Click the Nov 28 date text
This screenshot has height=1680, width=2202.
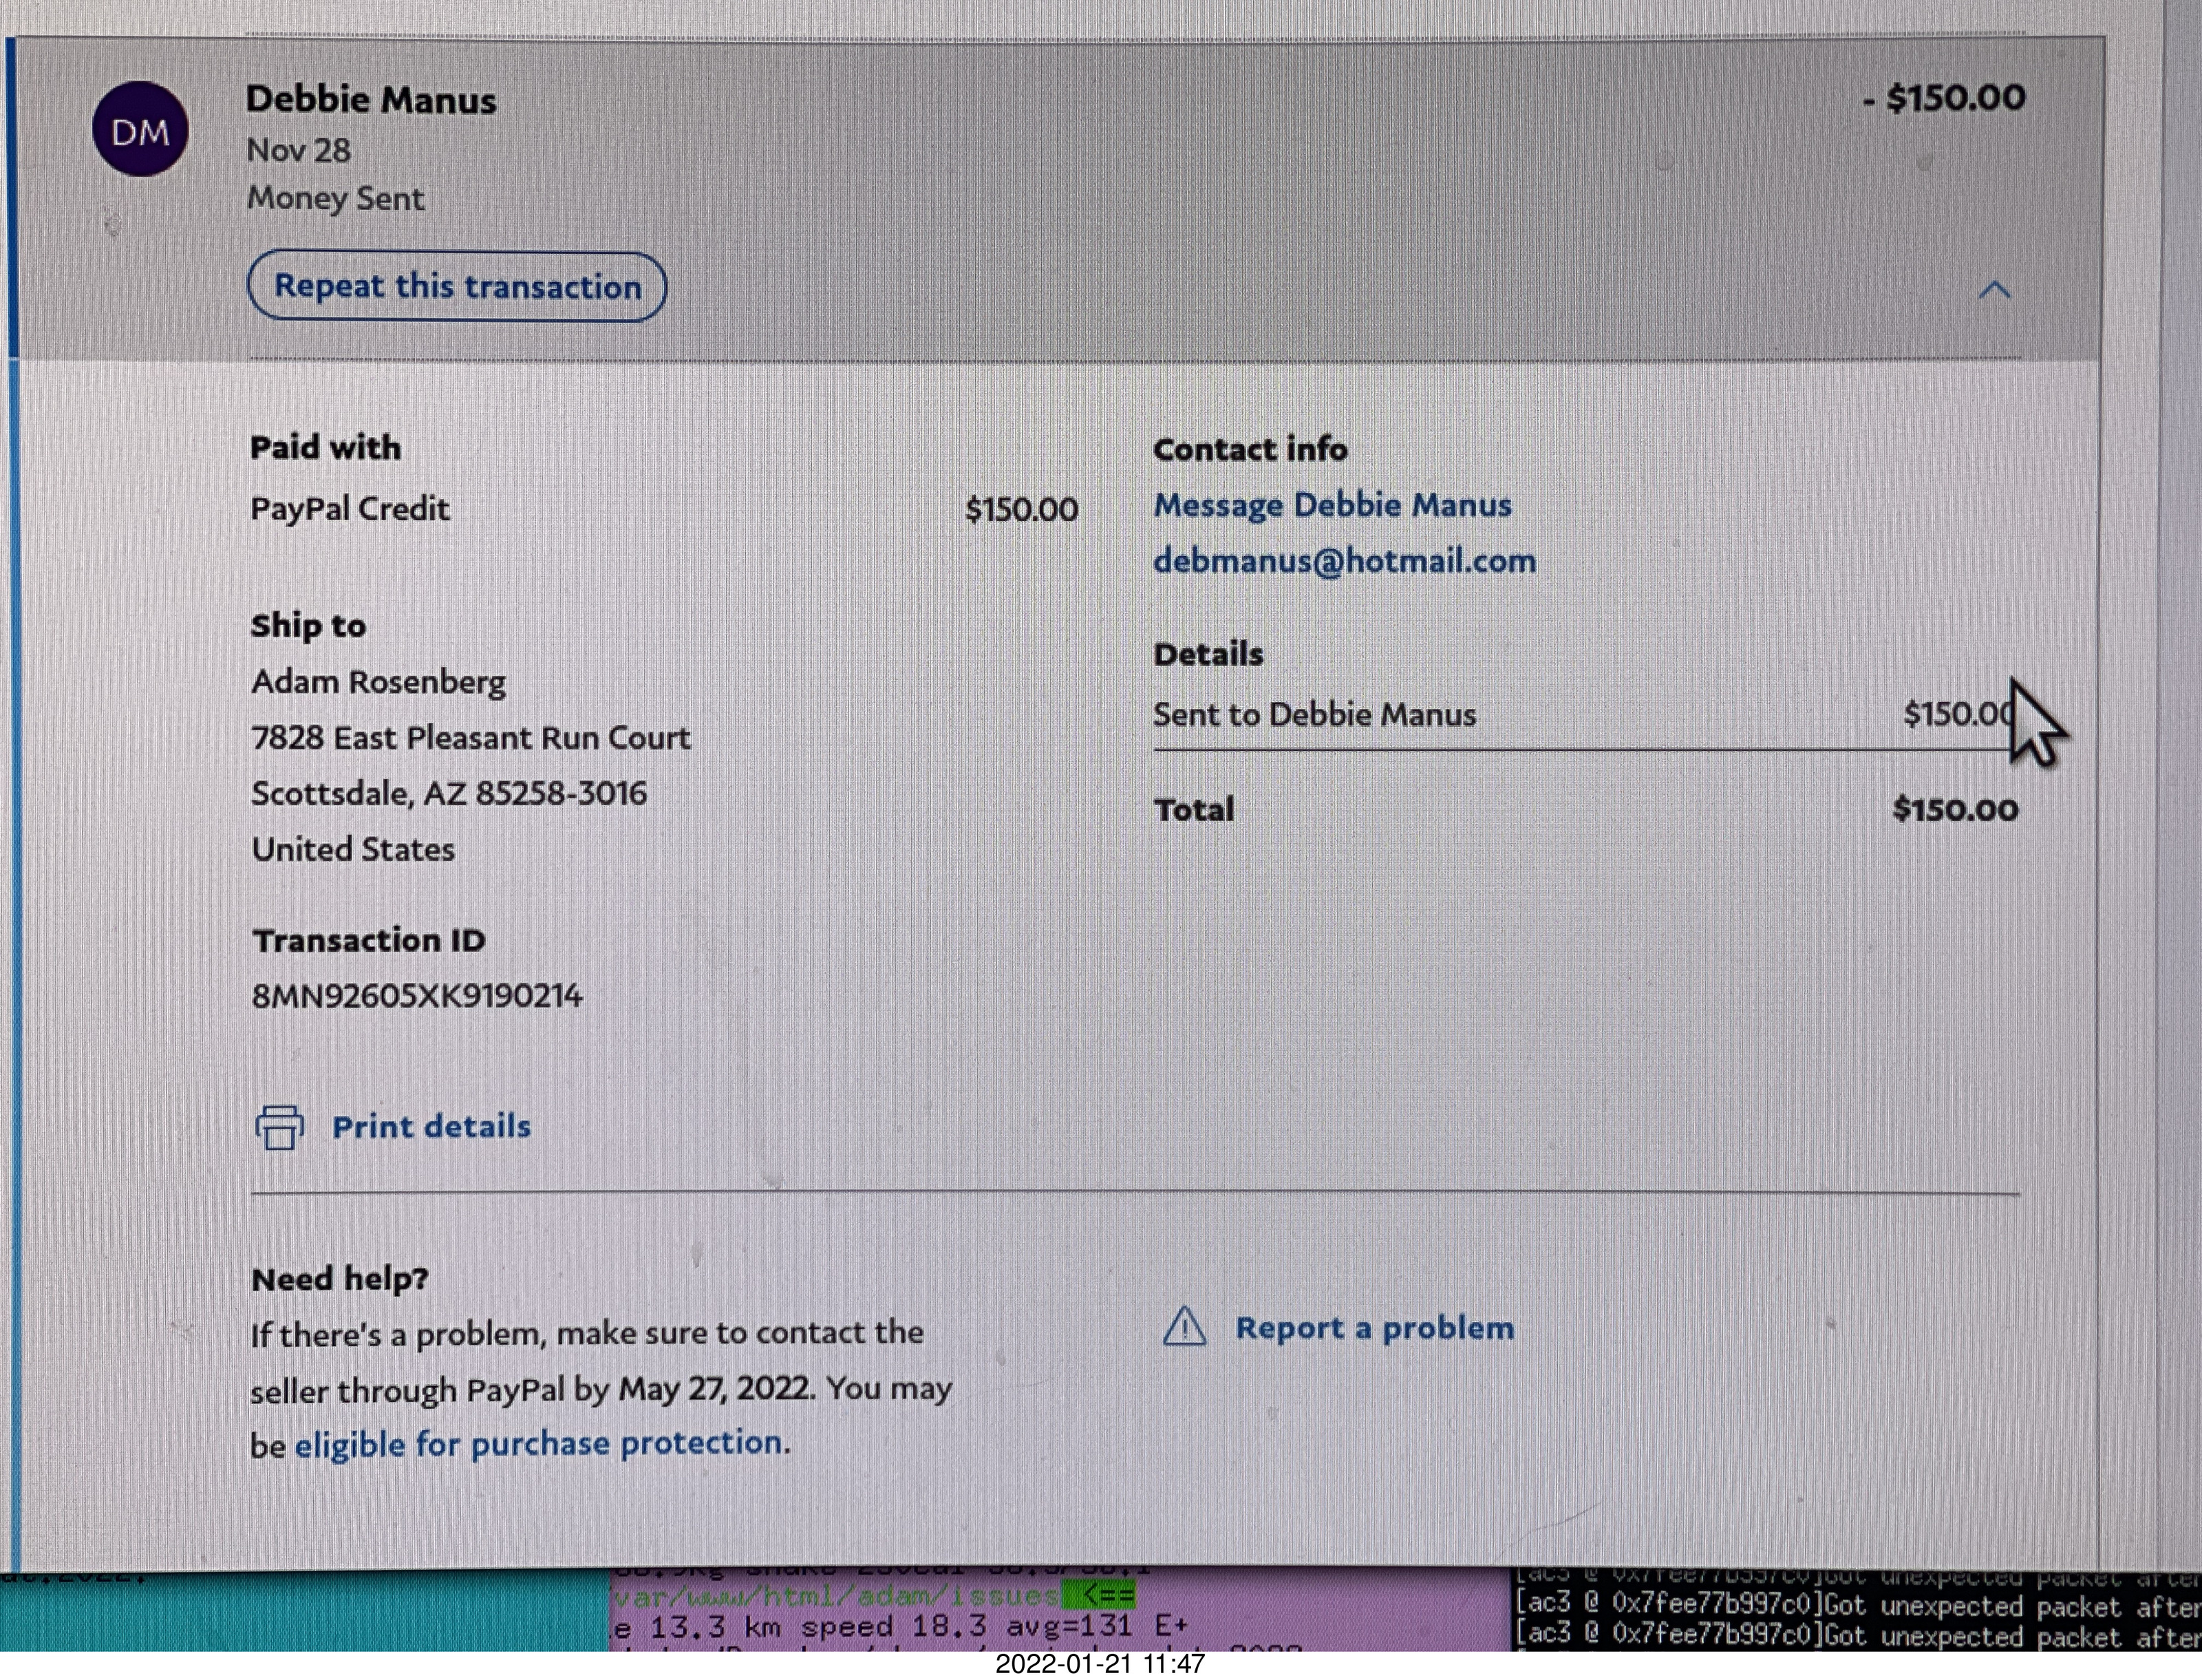(x=298, y=150)
